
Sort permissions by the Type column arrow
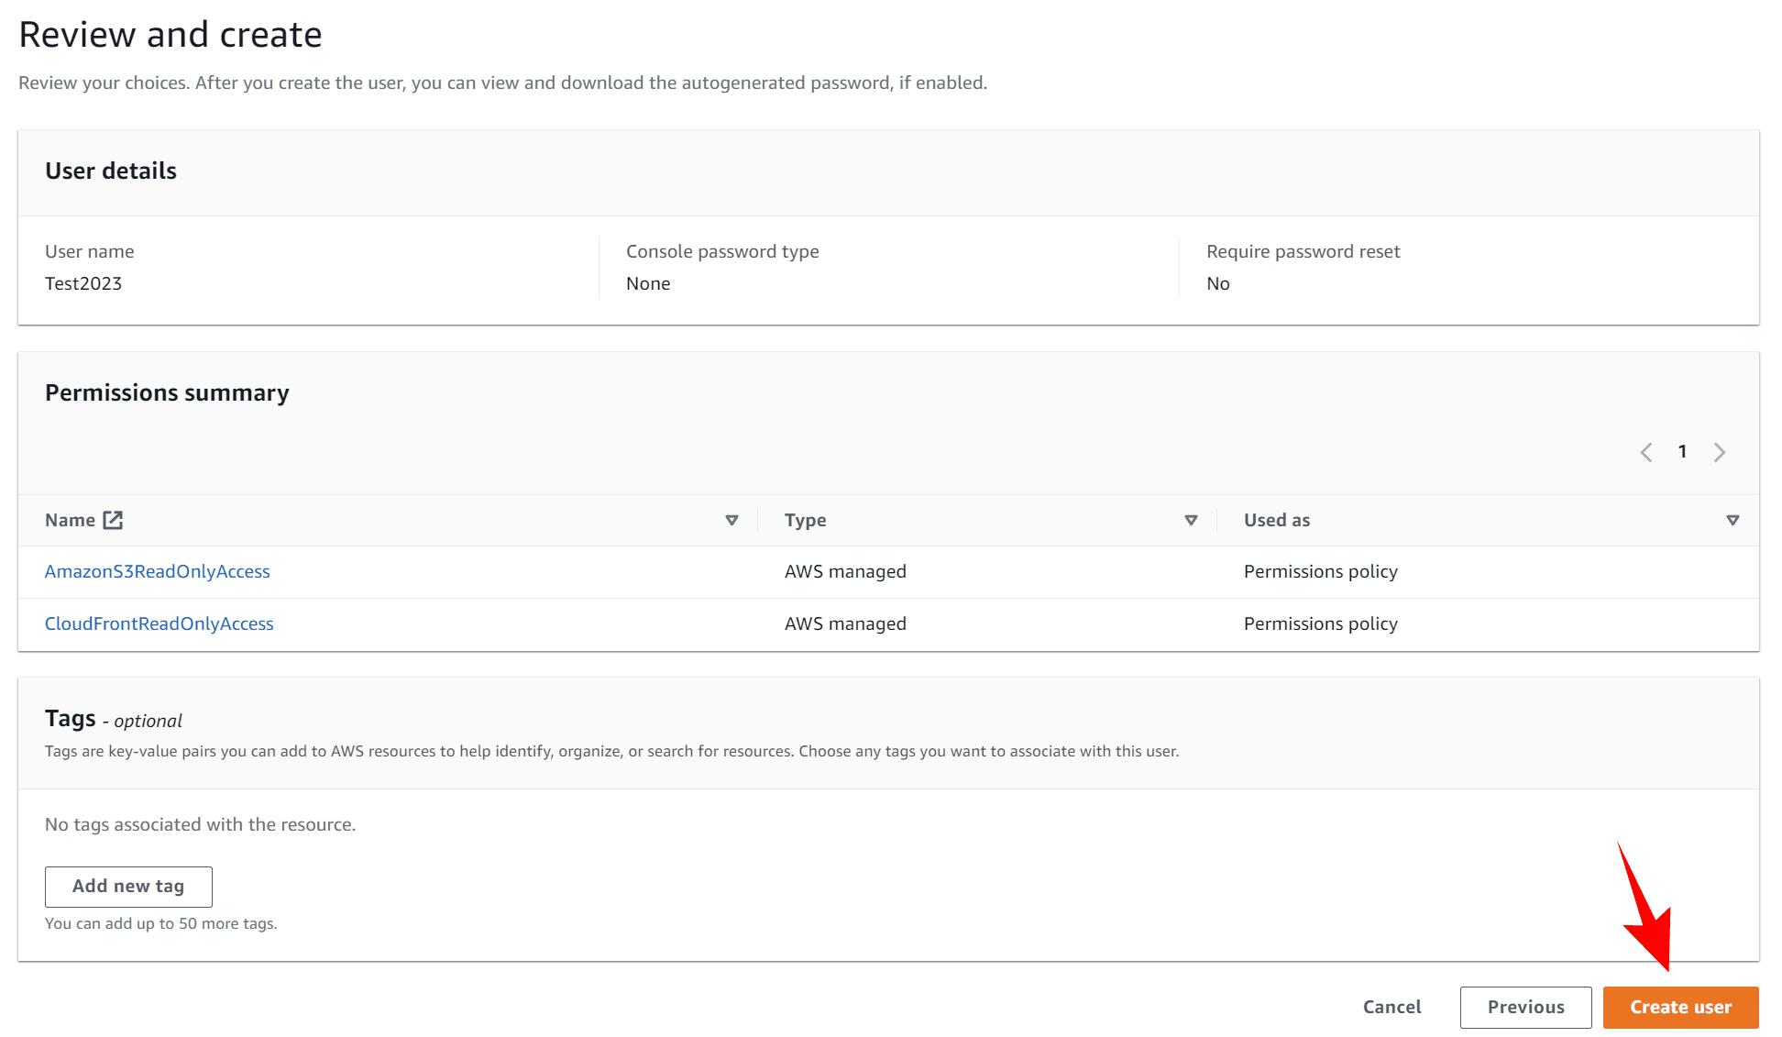(x=1191, y=520)
